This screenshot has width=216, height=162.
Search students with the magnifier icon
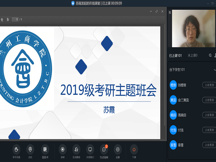pos(210,55)
